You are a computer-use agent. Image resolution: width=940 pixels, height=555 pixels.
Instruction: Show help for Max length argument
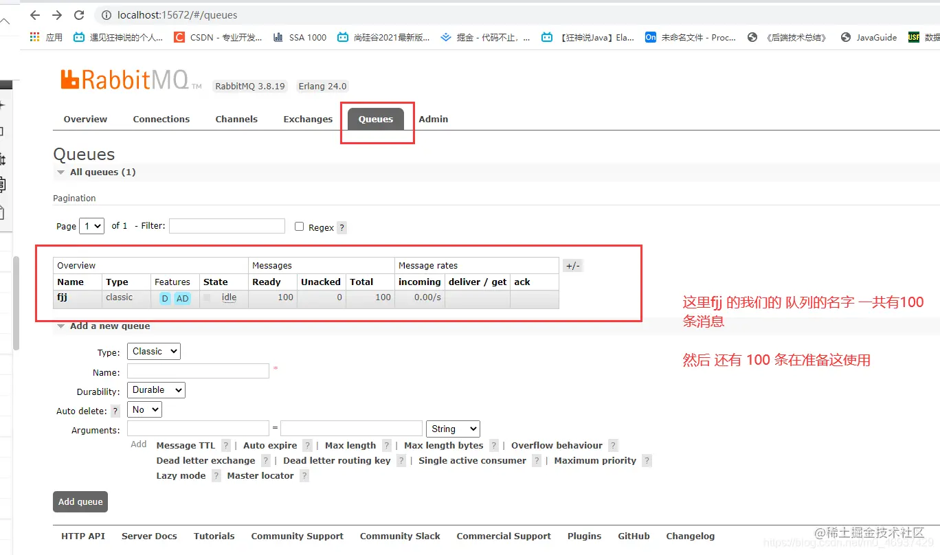coord(387,446)
